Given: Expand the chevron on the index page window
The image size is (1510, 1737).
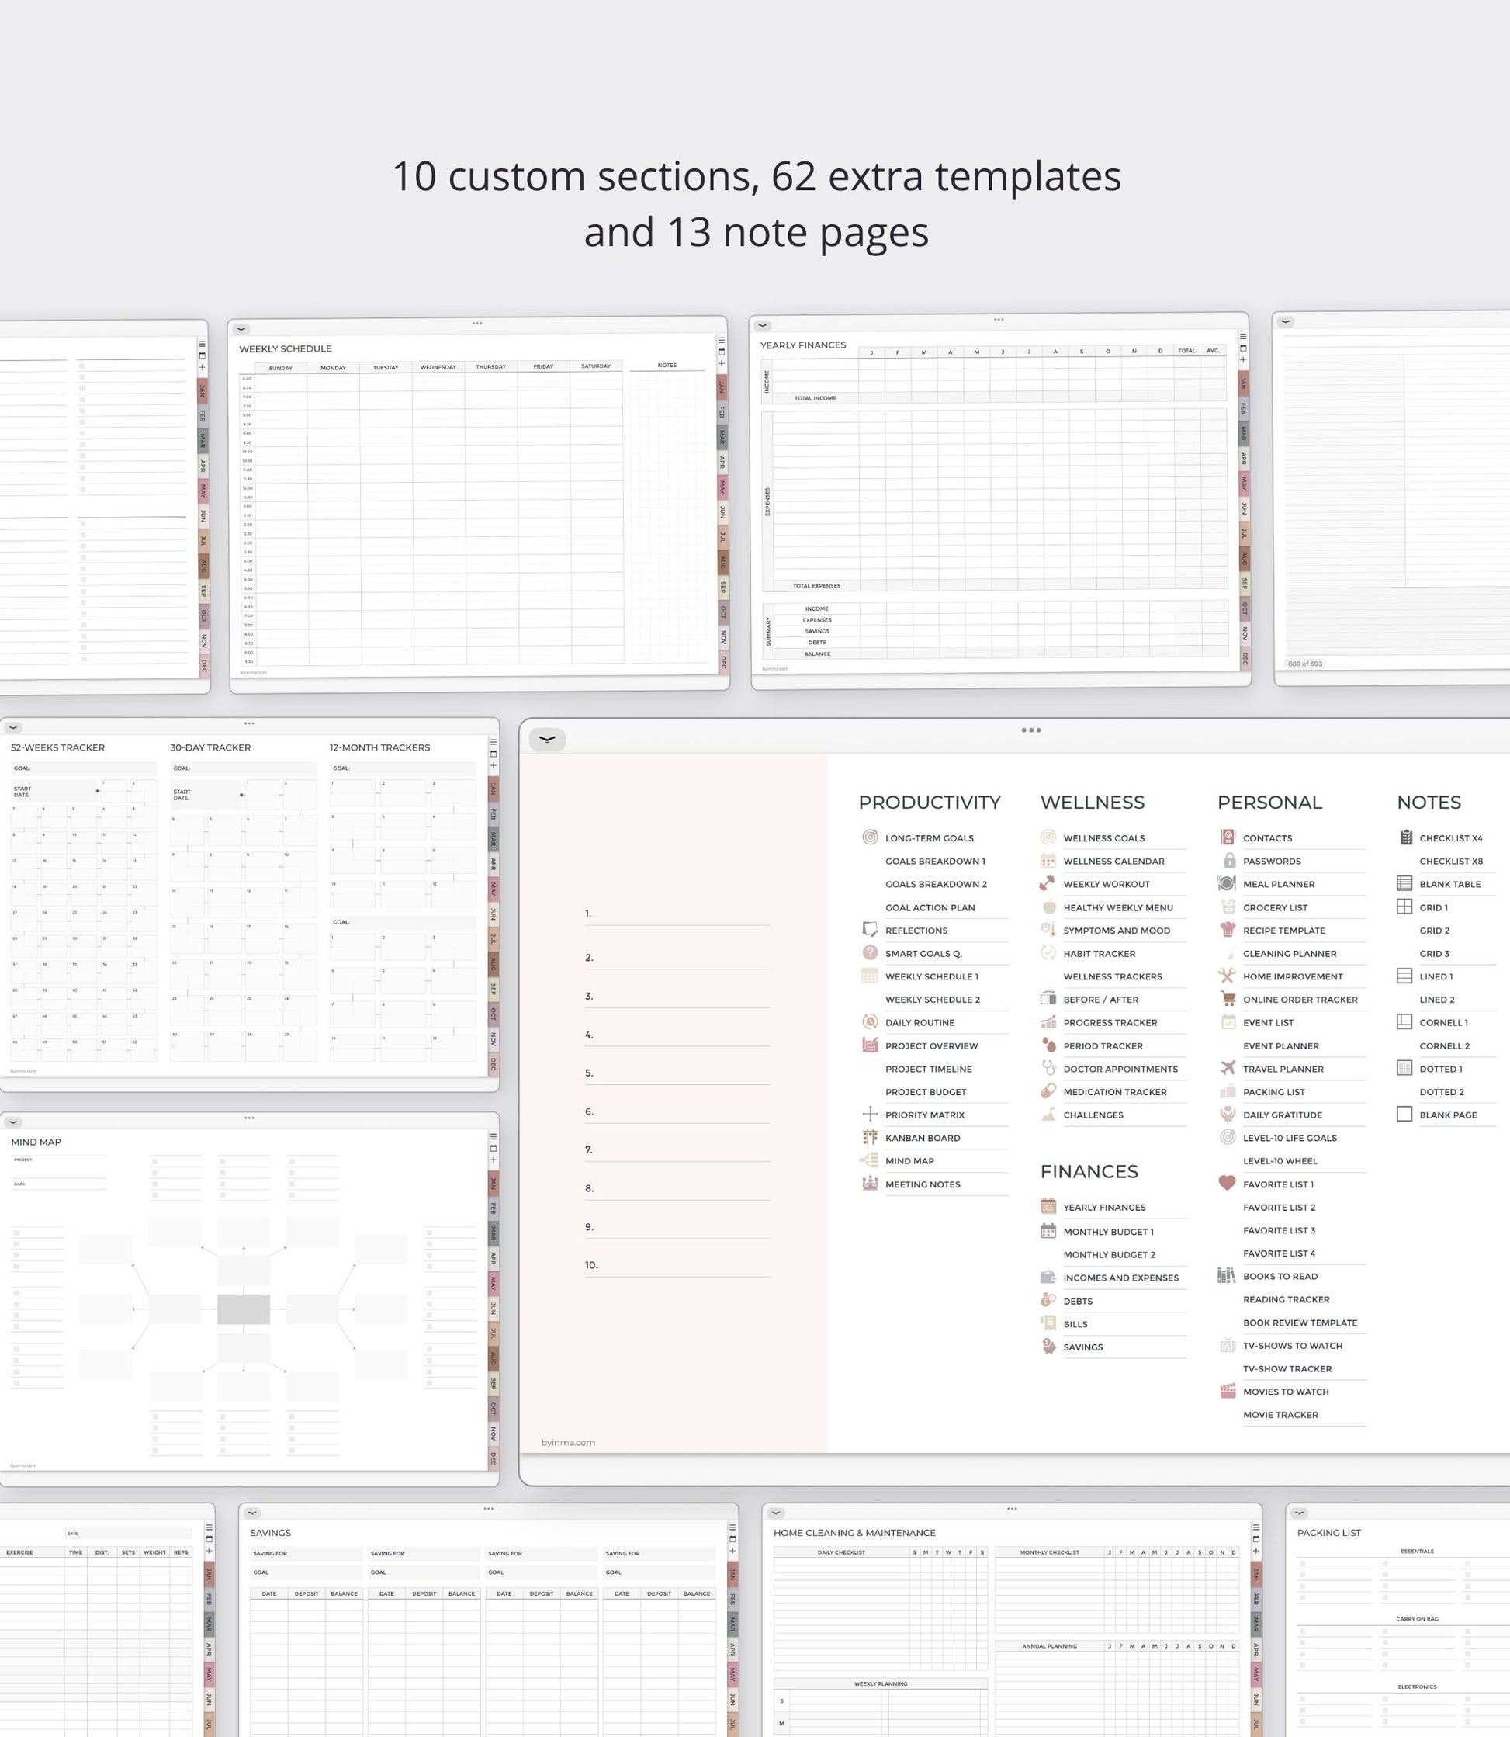Looking at the screenshot, I should [547, 739].
